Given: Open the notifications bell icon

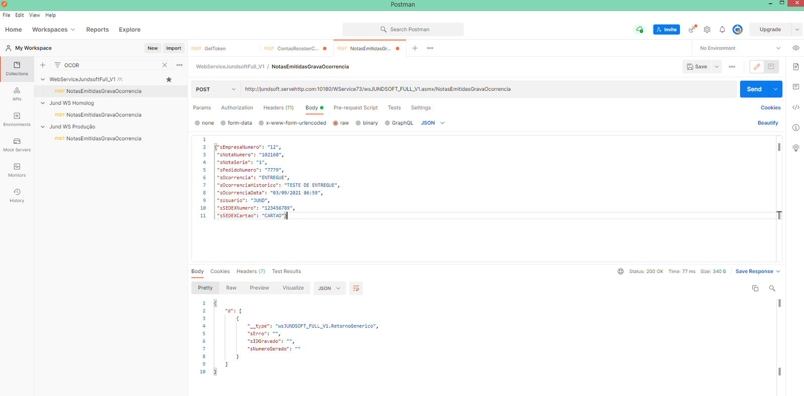Looking at the screenshot, I should tap(722, 30).
